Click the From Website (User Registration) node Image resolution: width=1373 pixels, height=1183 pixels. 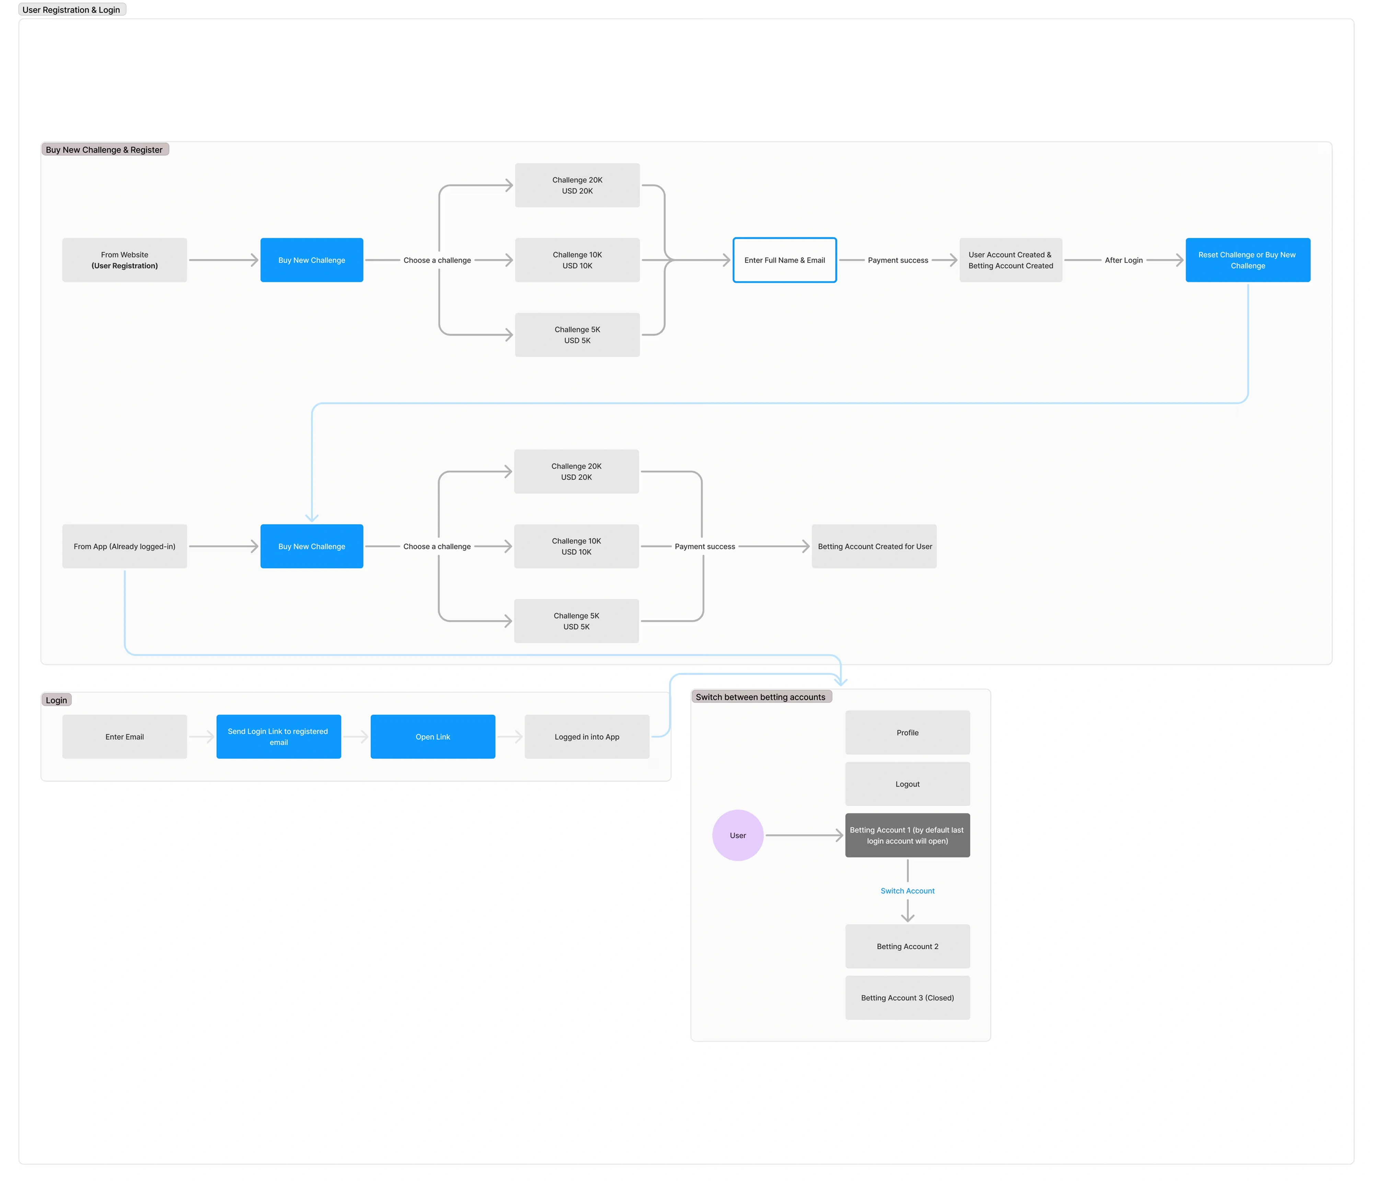(125, 260)
